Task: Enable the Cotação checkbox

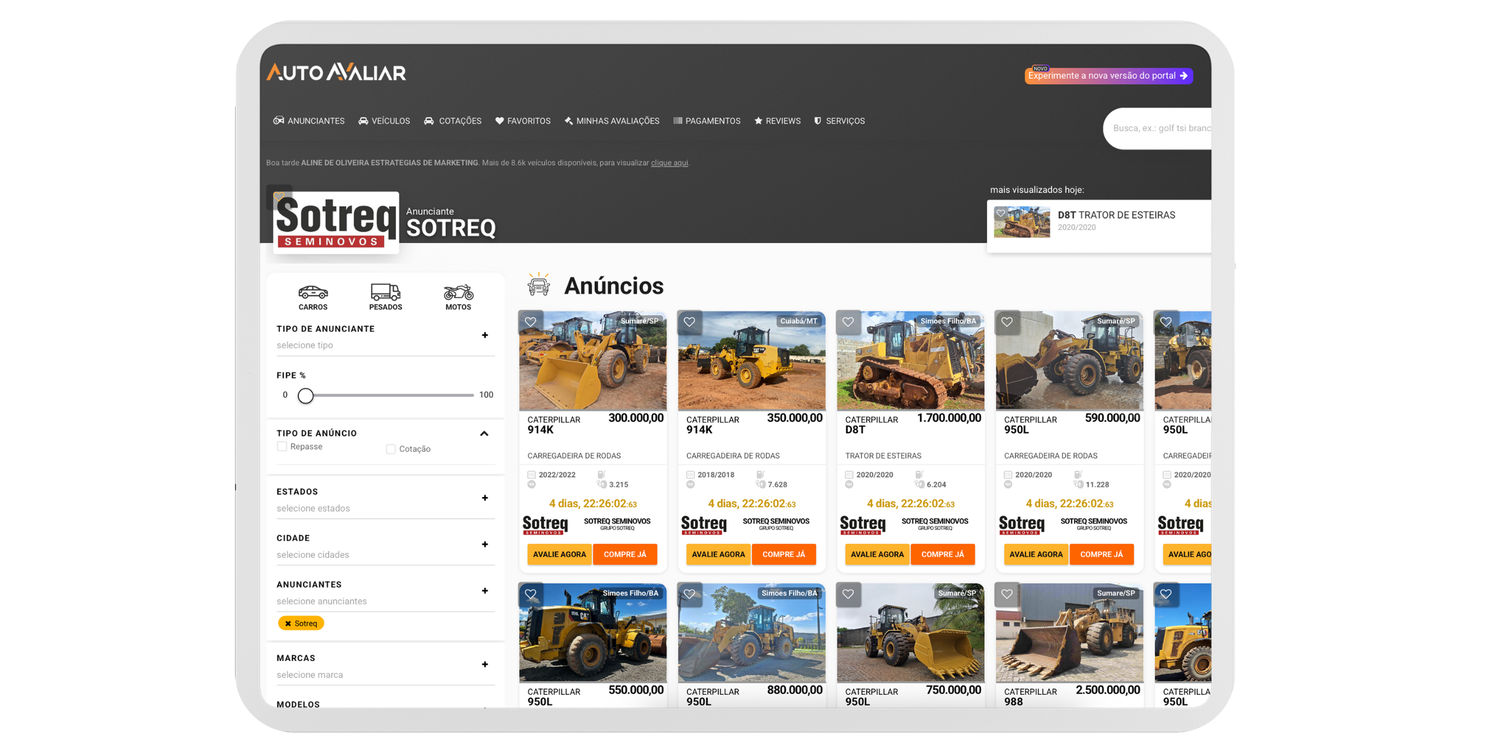Action: tap(390, 449)
